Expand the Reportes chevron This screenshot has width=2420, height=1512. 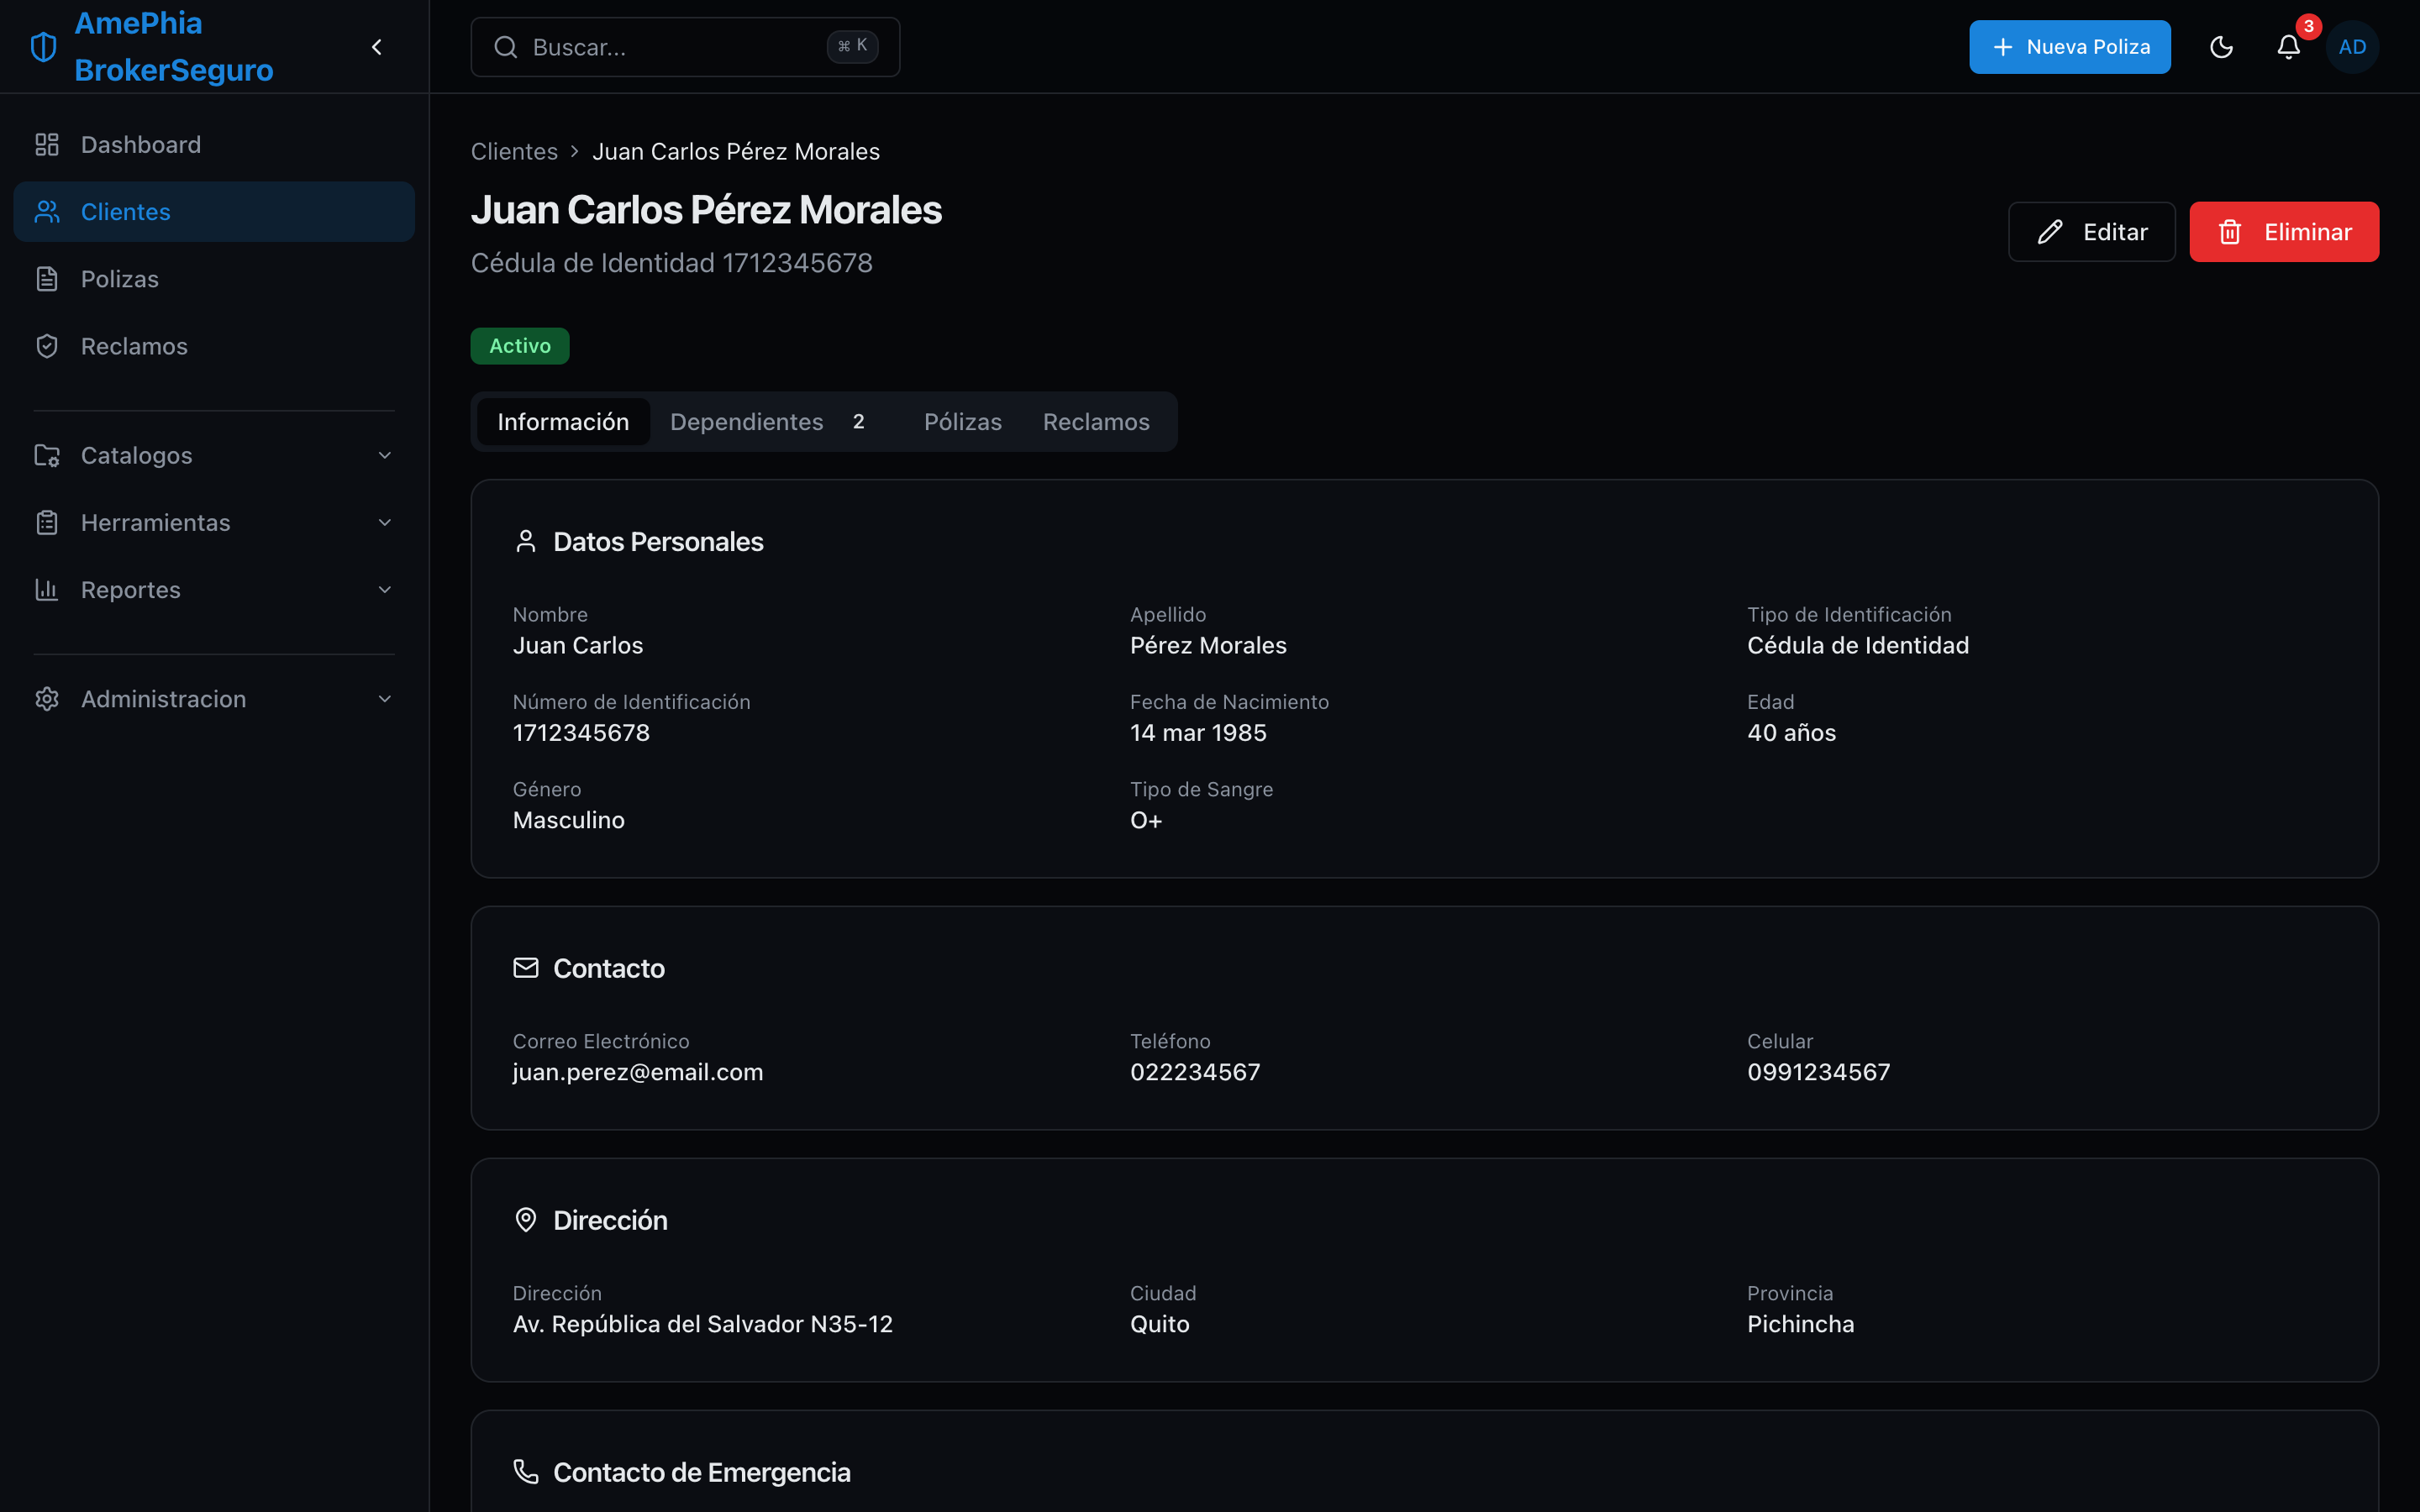click(x=385, y=589)
